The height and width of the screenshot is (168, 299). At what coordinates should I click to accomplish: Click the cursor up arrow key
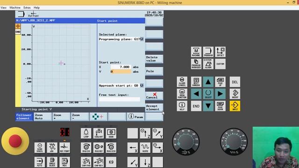pos(208,82)
